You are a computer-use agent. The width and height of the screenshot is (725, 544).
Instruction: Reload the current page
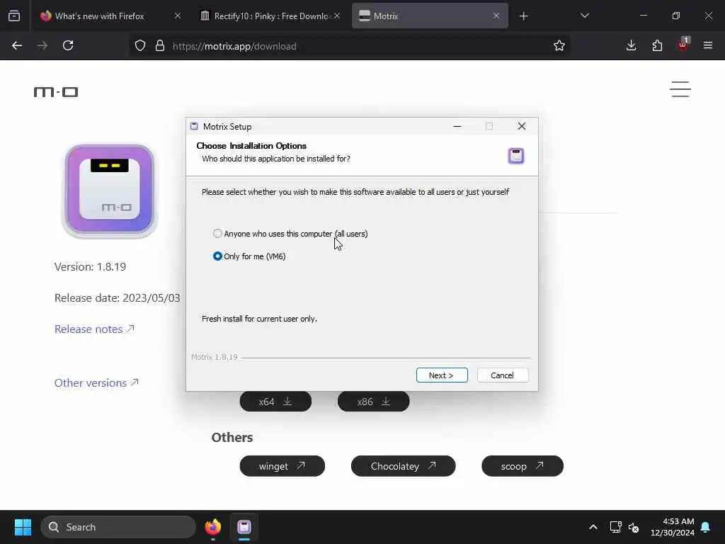coord(68,46)
